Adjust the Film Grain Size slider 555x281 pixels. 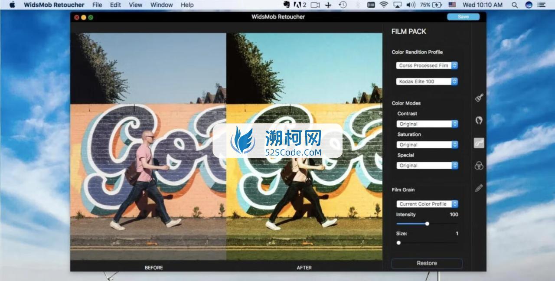click(x=427, y=243)
